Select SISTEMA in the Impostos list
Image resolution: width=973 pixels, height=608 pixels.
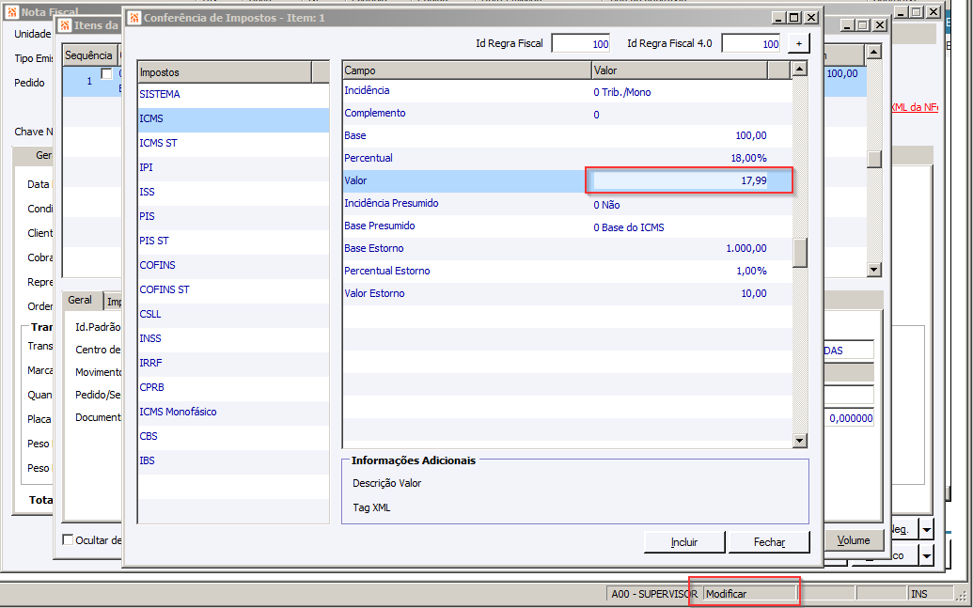tap(233, 94)
